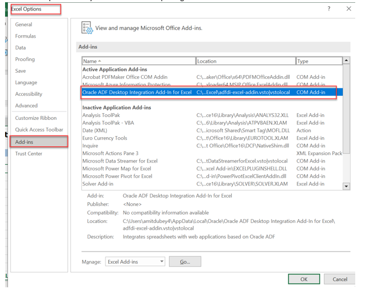Click the add-ins list vertical scrollbar thumb

(x=346, y=109)
